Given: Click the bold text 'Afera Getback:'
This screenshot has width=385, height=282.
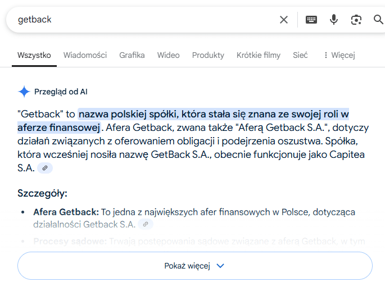Looking at the screenshot, I should pos(66,212).
